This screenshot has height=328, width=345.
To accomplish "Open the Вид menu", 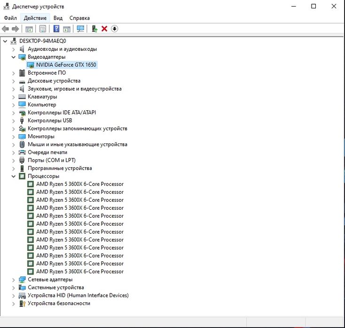I will [x=58, y=18].
